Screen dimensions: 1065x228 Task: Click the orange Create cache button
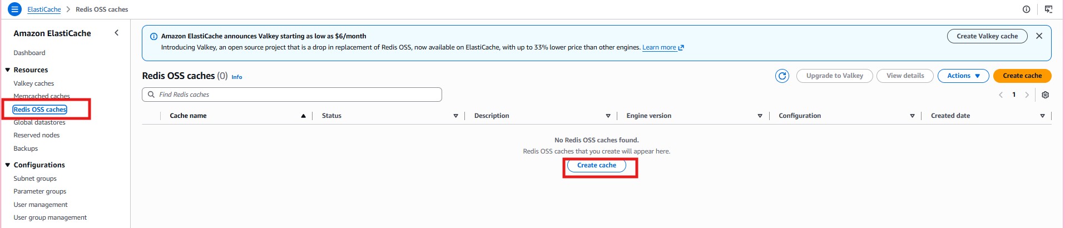click(x=1022, y=76)
